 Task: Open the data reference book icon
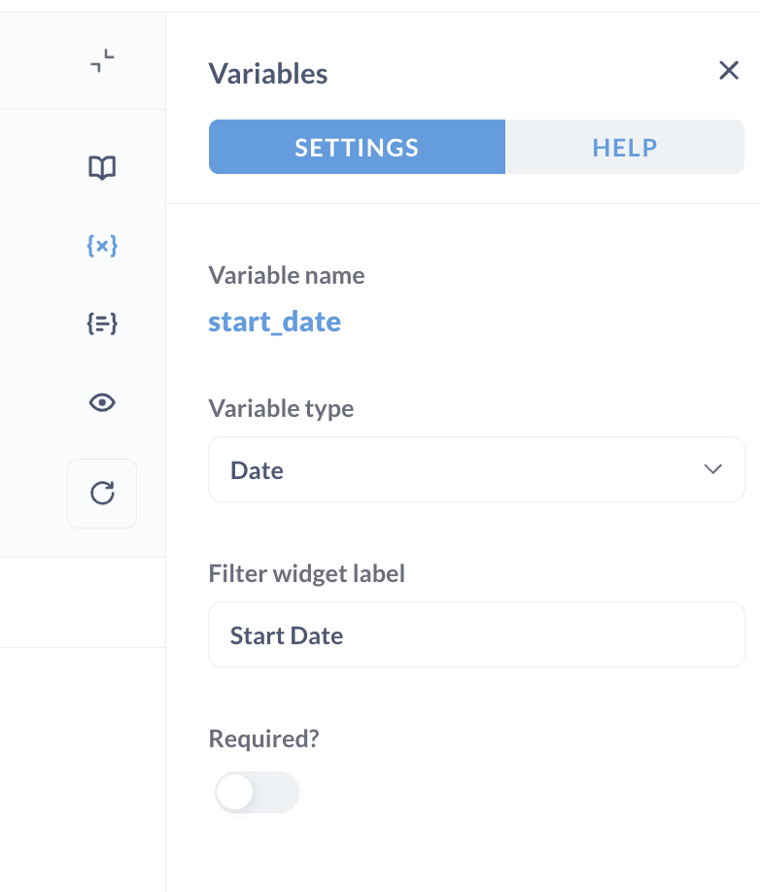(x=102, y=168)
